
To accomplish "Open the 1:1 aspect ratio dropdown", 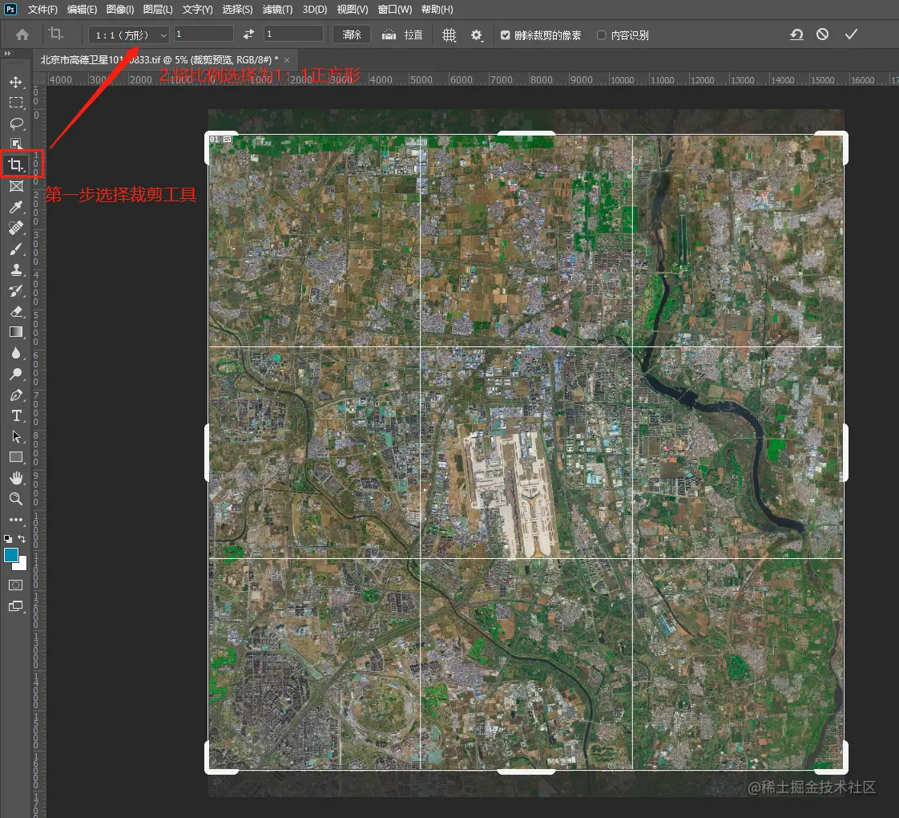I will click(129, 35).
